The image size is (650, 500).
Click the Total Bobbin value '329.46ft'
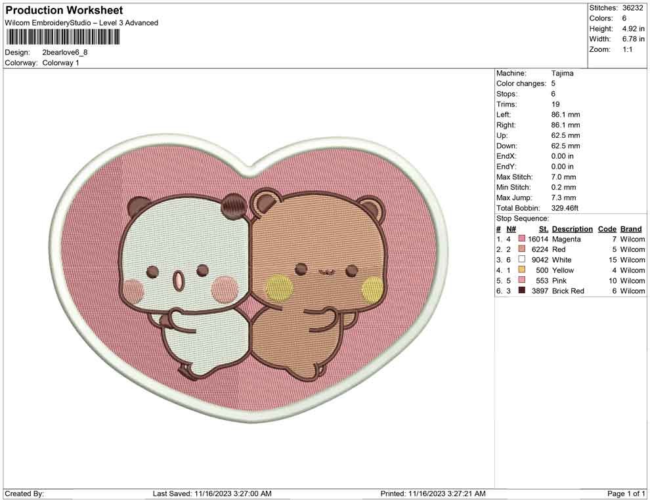pos(565,208)
